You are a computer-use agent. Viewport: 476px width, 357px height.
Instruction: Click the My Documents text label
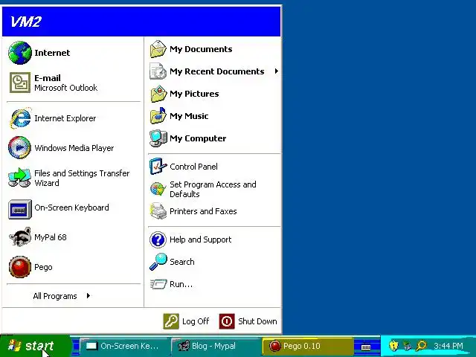pos(201,49)
